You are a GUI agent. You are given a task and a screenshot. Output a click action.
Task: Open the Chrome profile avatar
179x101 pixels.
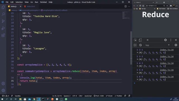point(174,6)
